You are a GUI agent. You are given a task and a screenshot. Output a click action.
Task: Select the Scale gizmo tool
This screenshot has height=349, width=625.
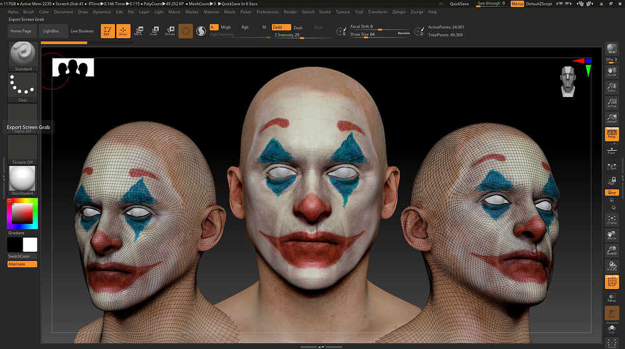(154, 31)
